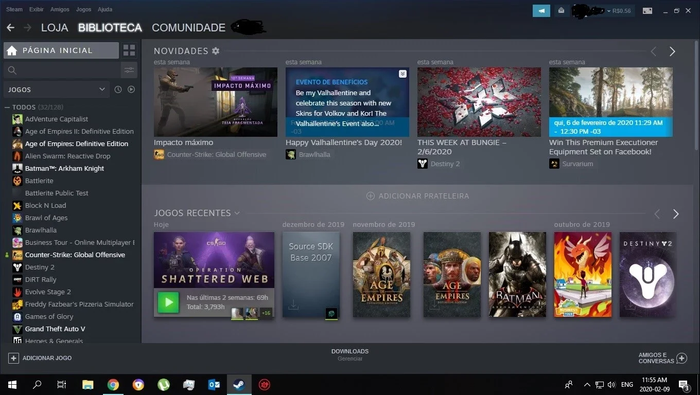The image size is (700, 395).
Task: Go to previous Novidades page arrow
Action: [654, 51]
